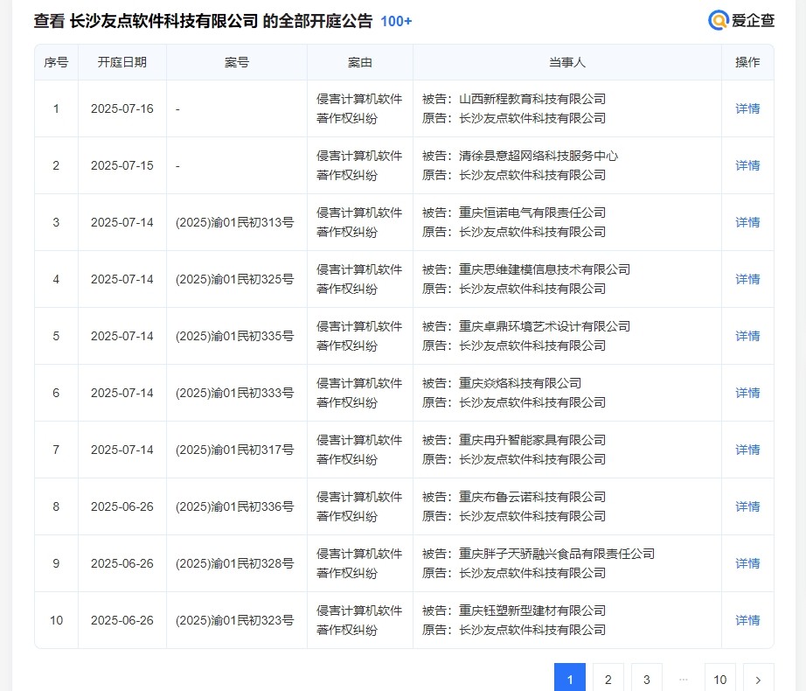This screenshot has width=806, height=691.
Task: Show 详情 for 重庆冉升智能家具有限公司 row
Action: (747, 450)
